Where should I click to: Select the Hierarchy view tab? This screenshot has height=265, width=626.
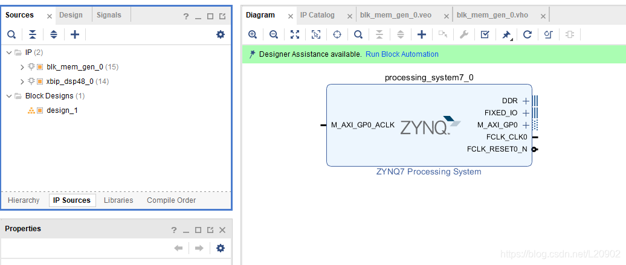(x=24, y=200)
